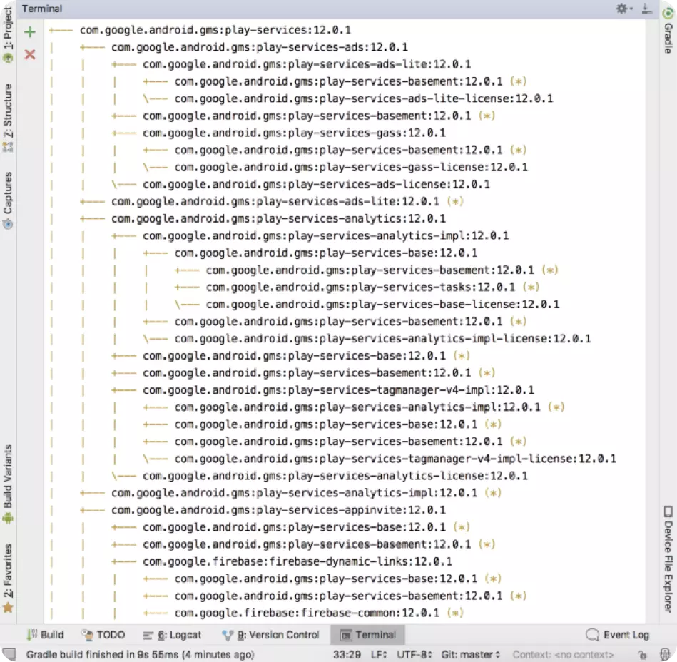Click the play-services:12.0.1 root dependency line
677x662 pixels.
point(215,30)
